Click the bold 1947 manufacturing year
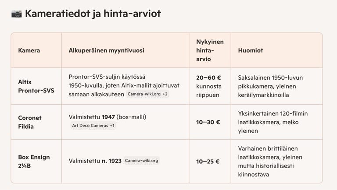 [x=108, y=117]
